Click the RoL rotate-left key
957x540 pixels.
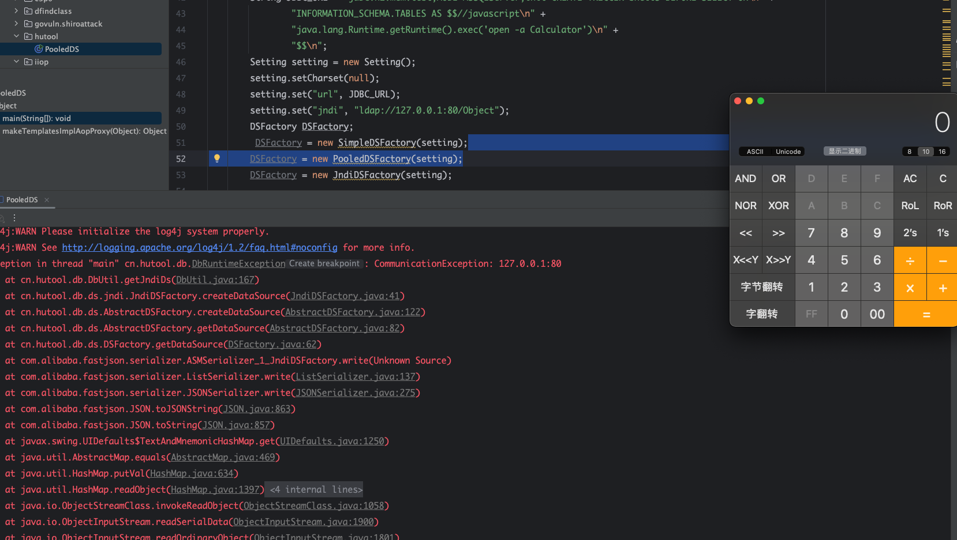[910, 206]
